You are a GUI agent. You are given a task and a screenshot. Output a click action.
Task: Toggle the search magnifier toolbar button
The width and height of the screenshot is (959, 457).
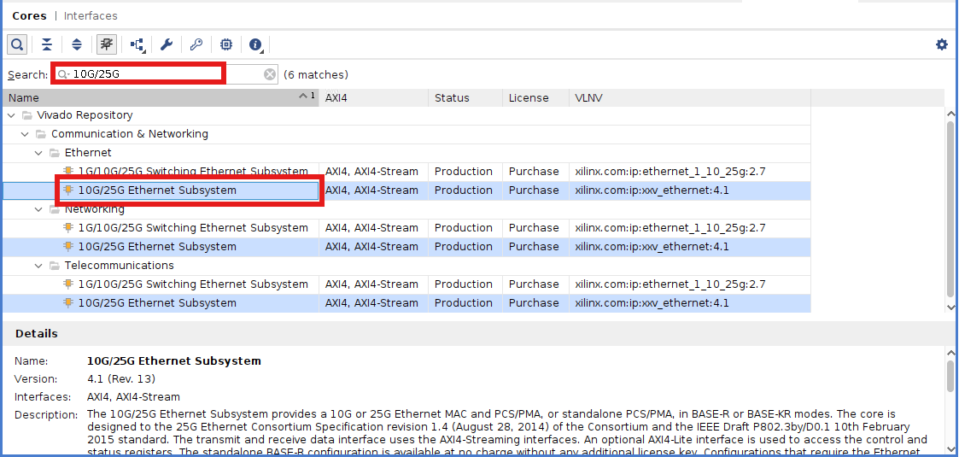(x=17, y=44)
